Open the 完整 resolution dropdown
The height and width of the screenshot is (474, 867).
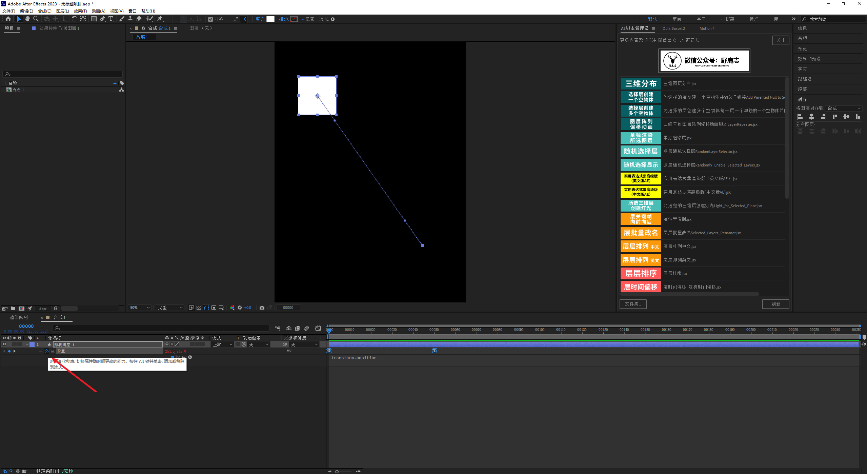[x=170, y=308]
